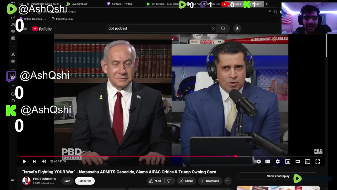Like the video (9.6K)

click(155, 181)
